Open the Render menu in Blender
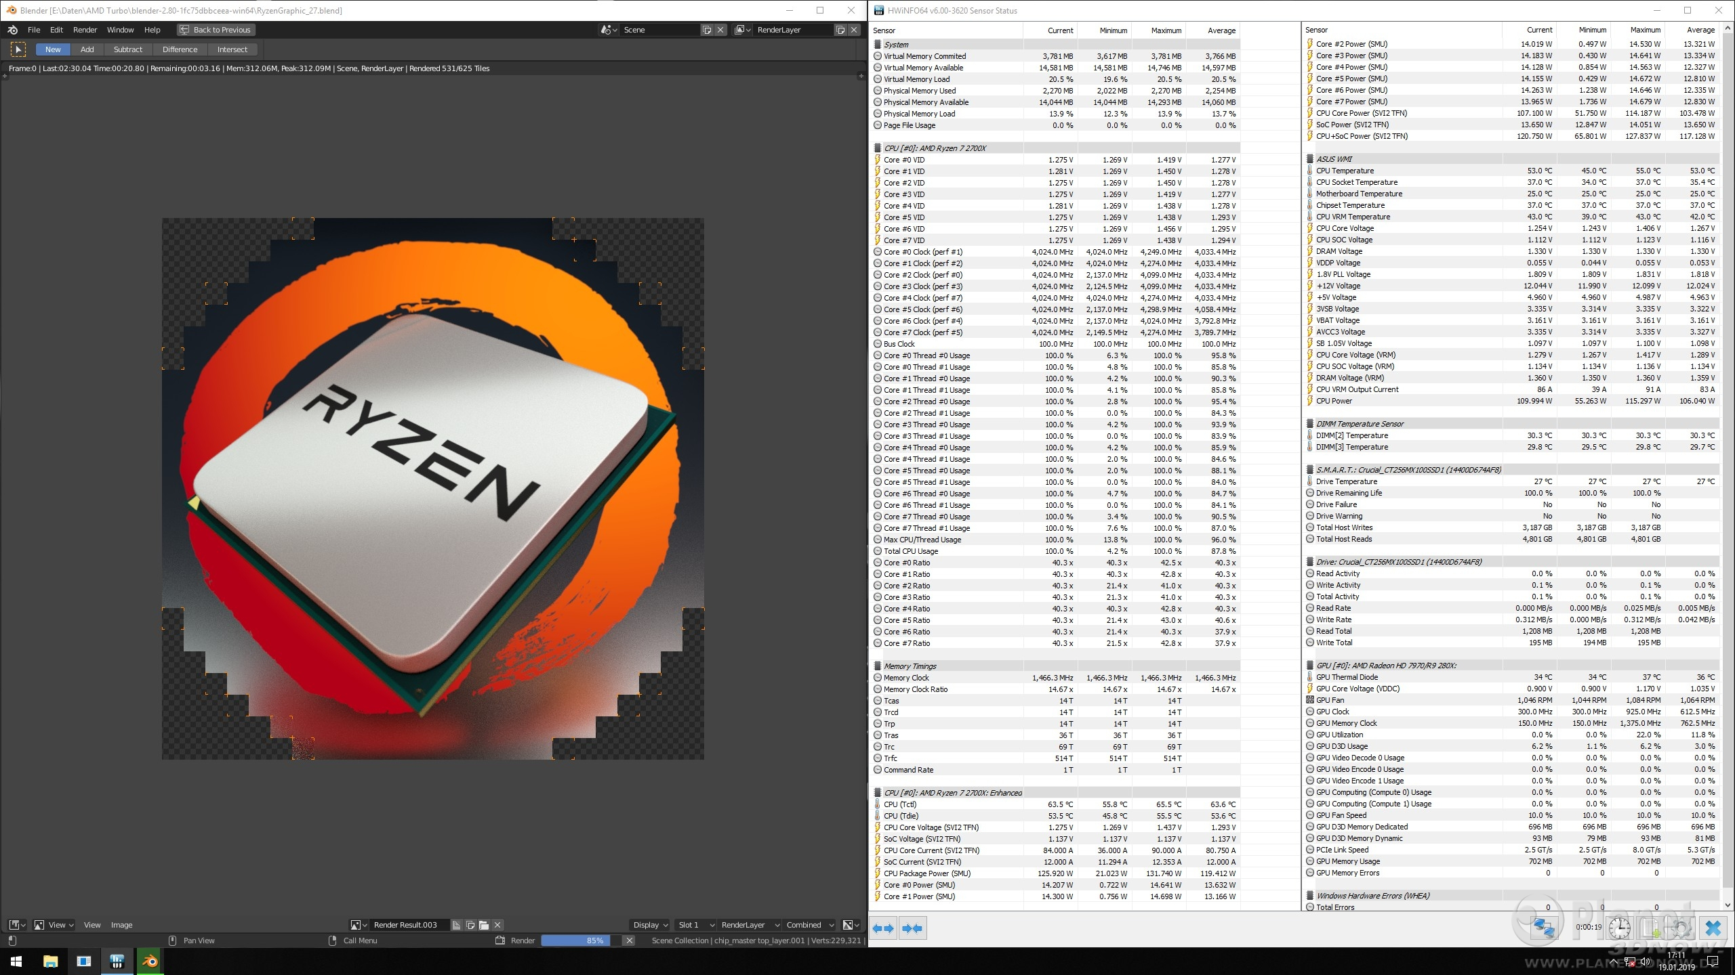 [x=85, y=30]
